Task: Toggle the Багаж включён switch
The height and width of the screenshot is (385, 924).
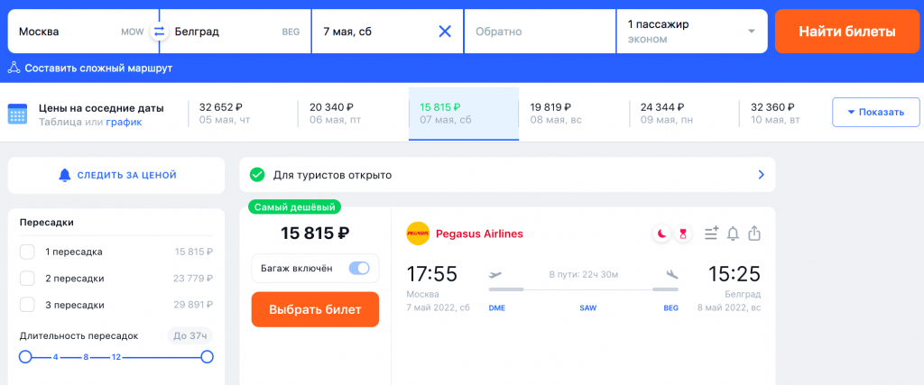Action: point(359,269)
